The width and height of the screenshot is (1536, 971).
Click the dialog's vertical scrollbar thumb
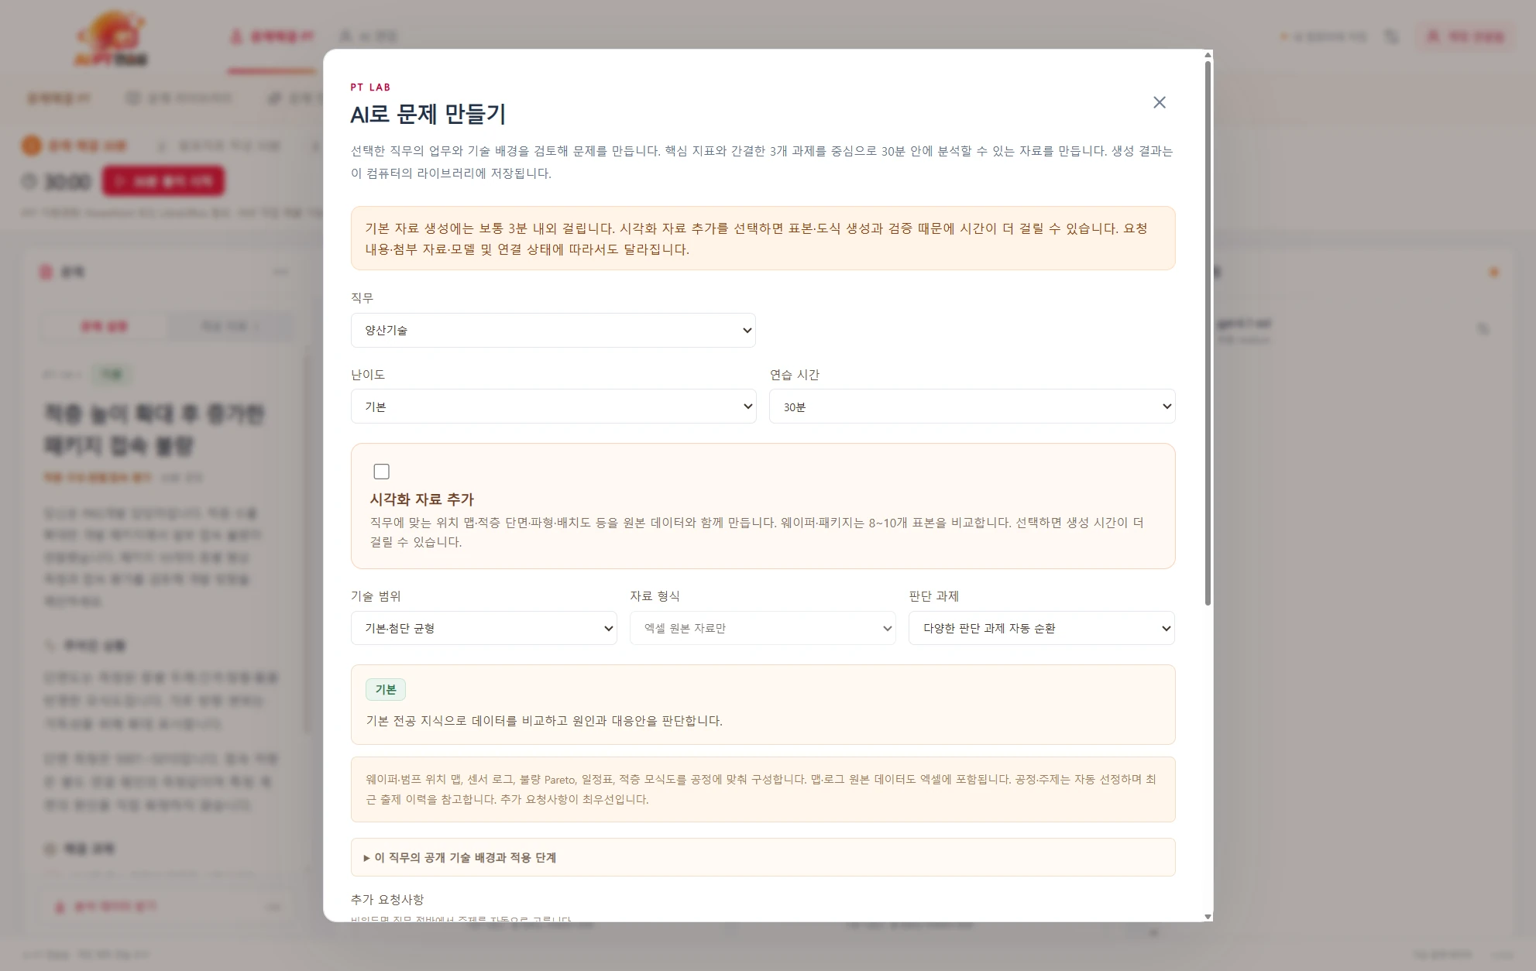1208,333
